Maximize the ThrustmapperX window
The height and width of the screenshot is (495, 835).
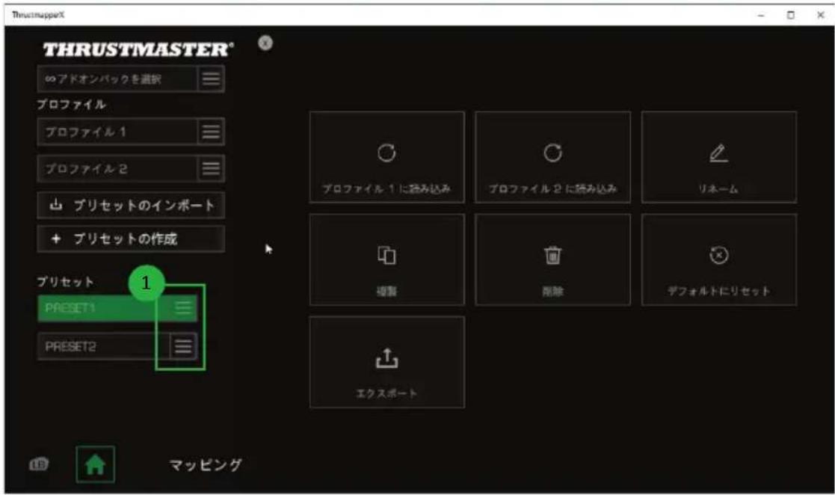(x=791, y=15)
